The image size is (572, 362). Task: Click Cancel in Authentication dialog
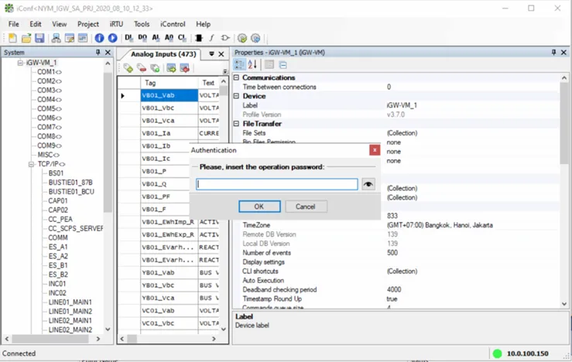click(305, 207)
